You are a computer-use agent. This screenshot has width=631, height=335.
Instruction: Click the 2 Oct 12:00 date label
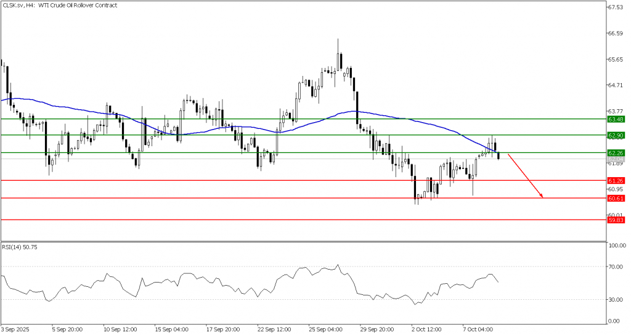(x=428, y=329)
